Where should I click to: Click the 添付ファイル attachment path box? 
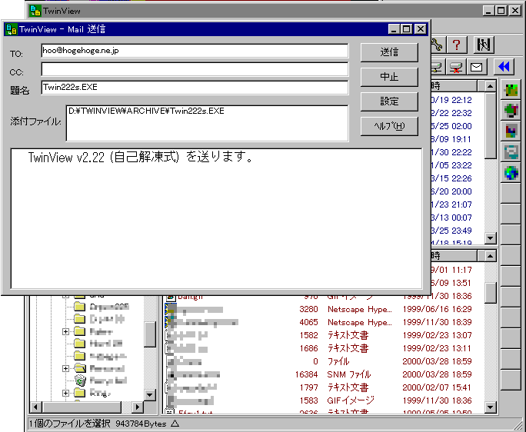click(x=208, y=123)
